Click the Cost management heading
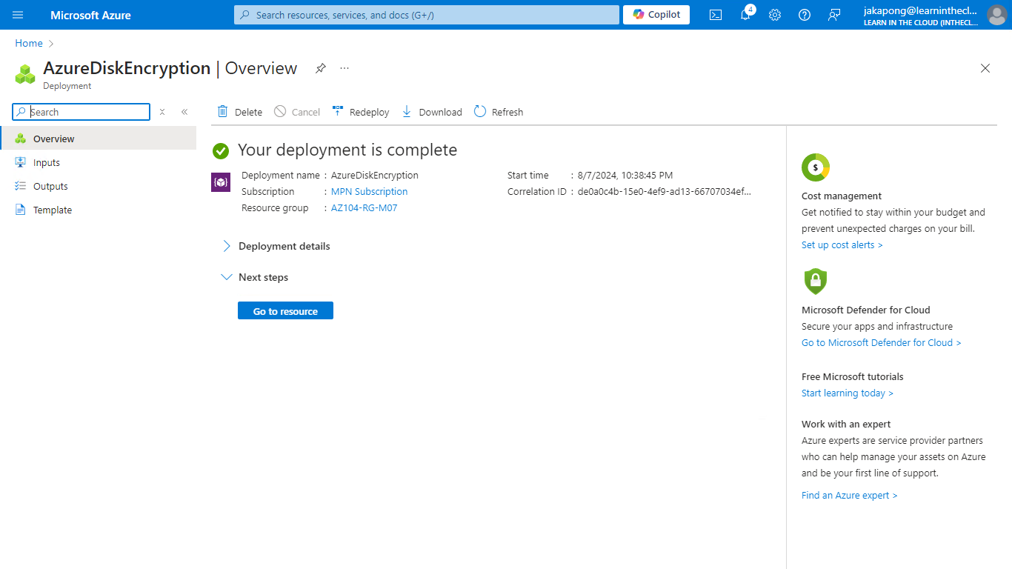 point(842,196)
